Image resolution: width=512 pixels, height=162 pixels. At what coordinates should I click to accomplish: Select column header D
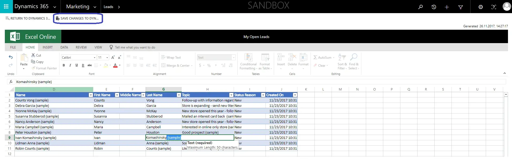pos(54,89)
